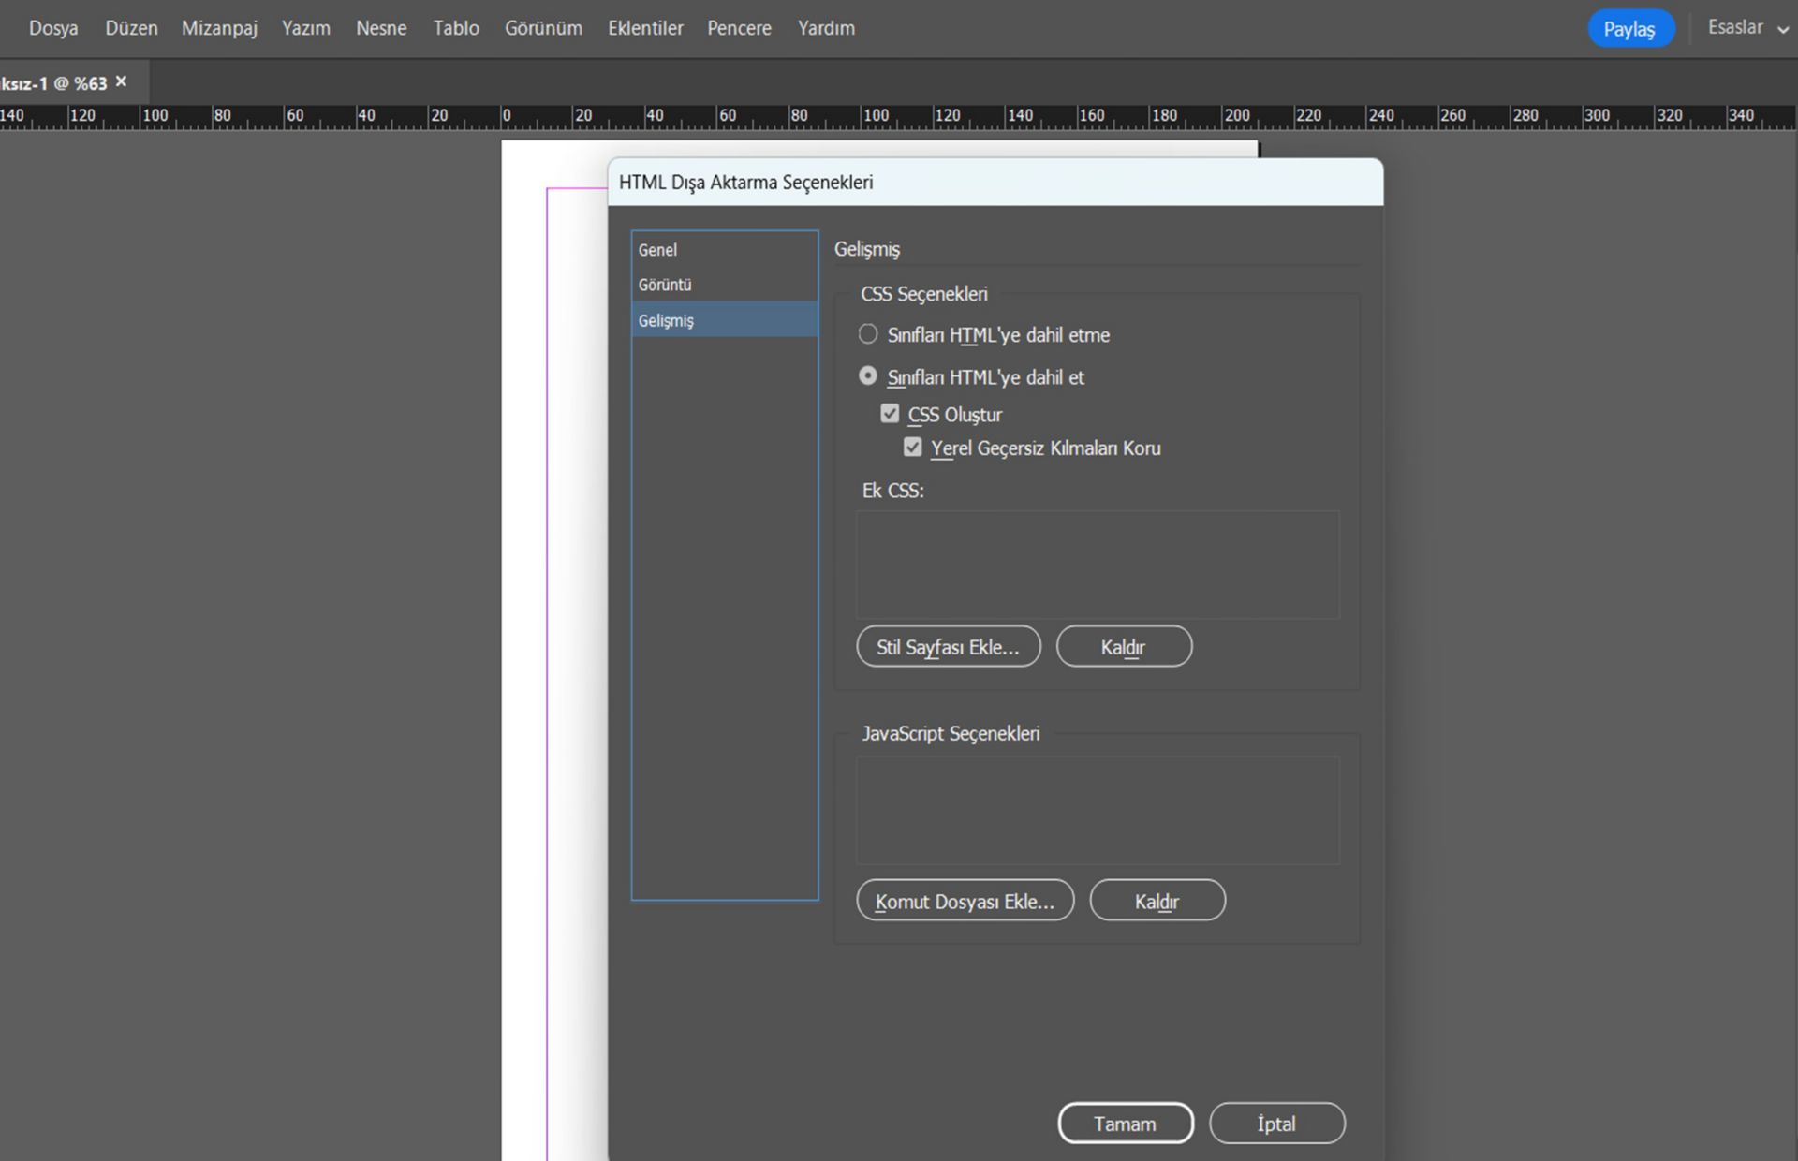
Task: Open the Genel settings category
Action: click(x=658, y=250)
